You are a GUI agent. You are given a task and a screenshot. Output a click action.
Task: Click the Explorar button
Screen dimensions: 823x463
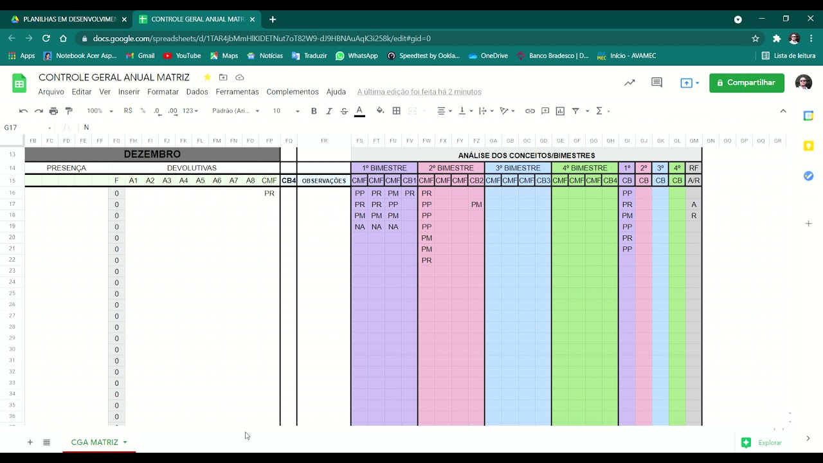tap(761, 442)
